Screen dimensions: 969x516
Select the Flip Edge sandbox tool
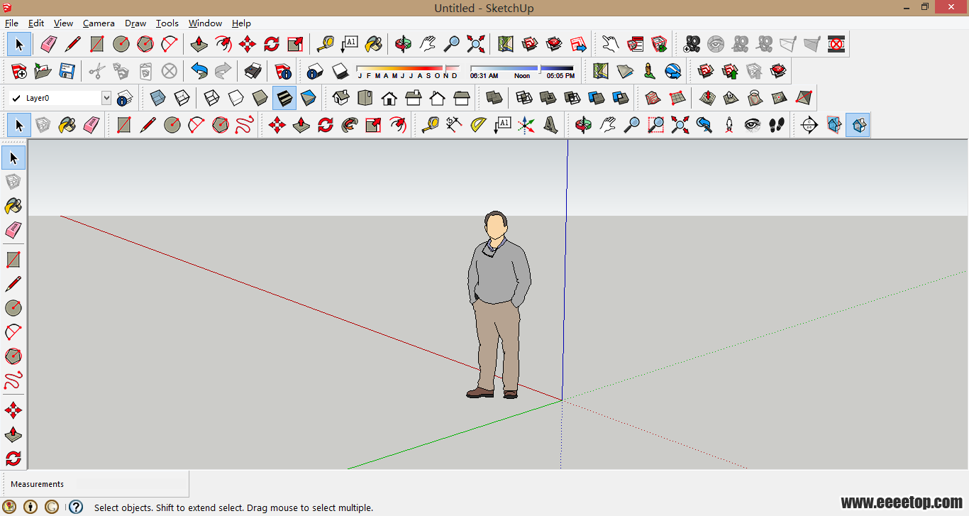[804, 97]
